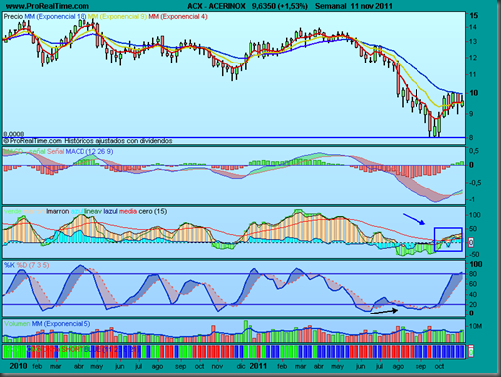Click the 2010 year label on time axis
The width and height of the screenshot is (501, 377).
(18, 366)
